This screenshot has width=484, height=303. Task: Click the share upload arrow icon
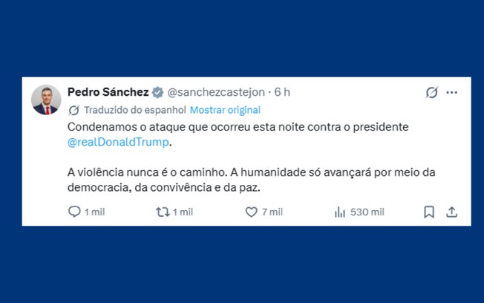[x=451, y=212]
